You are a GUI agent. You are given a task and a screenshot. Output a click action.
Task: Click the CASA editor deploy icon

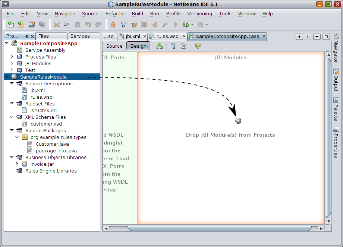183,46
